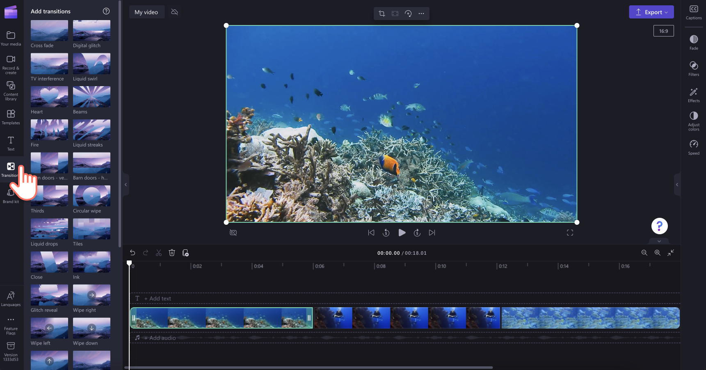Open the Text panel
Screen dimensions: 706x370
coord(11,143)
